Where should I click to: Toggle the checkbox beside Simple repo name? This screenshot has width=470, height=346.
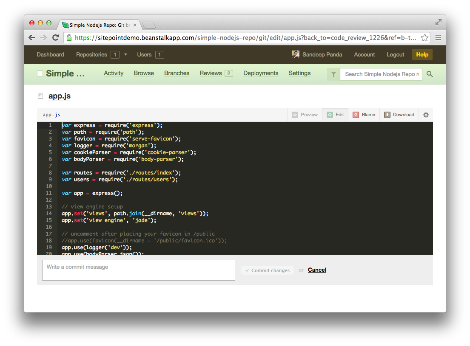(x=40, y=74)
